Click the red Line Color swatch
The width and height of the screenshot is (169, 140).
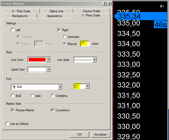[37, 60]
